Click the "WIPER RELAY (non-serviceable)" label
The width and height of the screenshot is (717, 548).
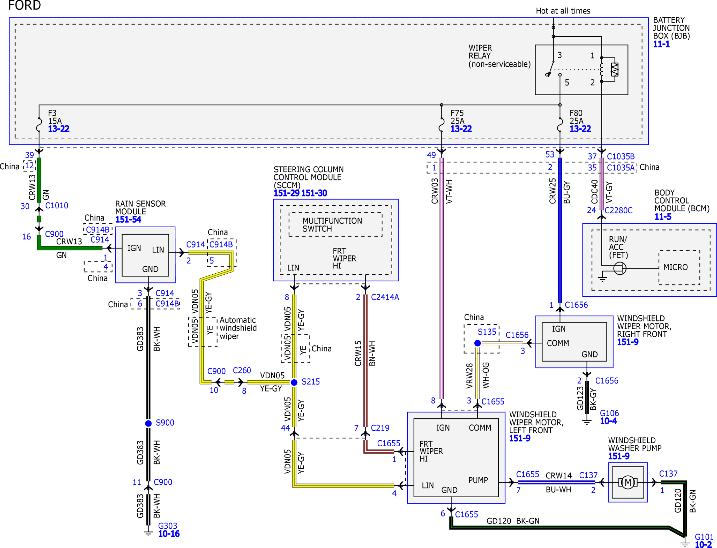500,56
